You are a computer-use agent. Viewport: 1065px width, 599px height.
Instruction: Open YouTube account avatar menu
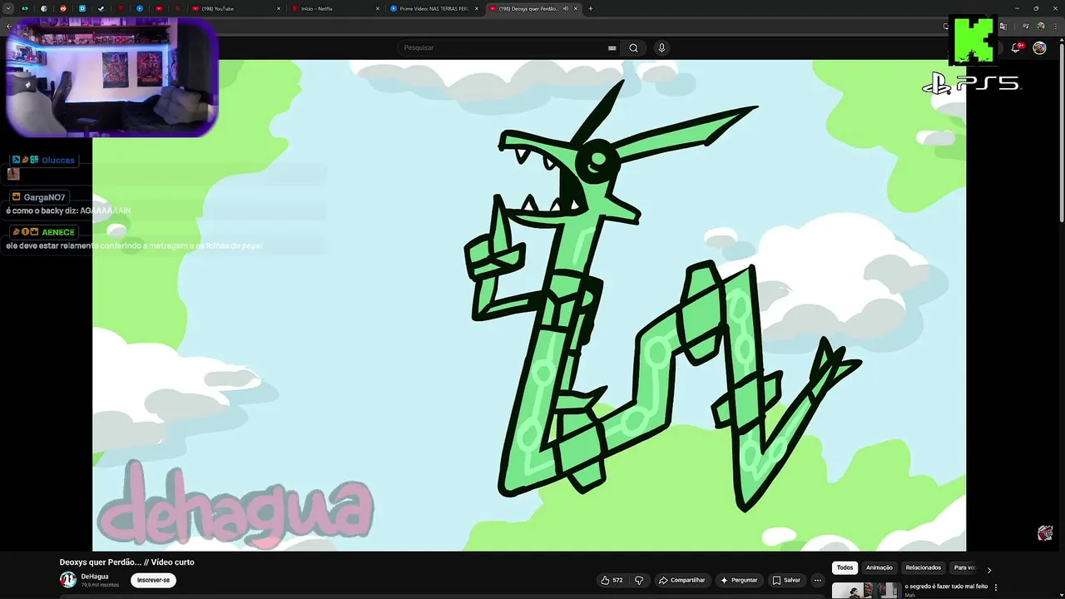coord(1039,48)
